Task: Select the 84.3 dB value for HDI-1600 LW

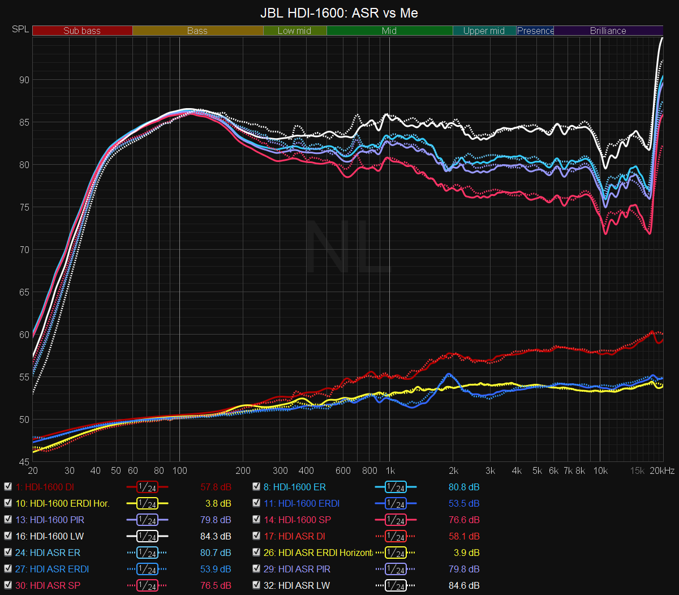Action: (x=216, y=536)
